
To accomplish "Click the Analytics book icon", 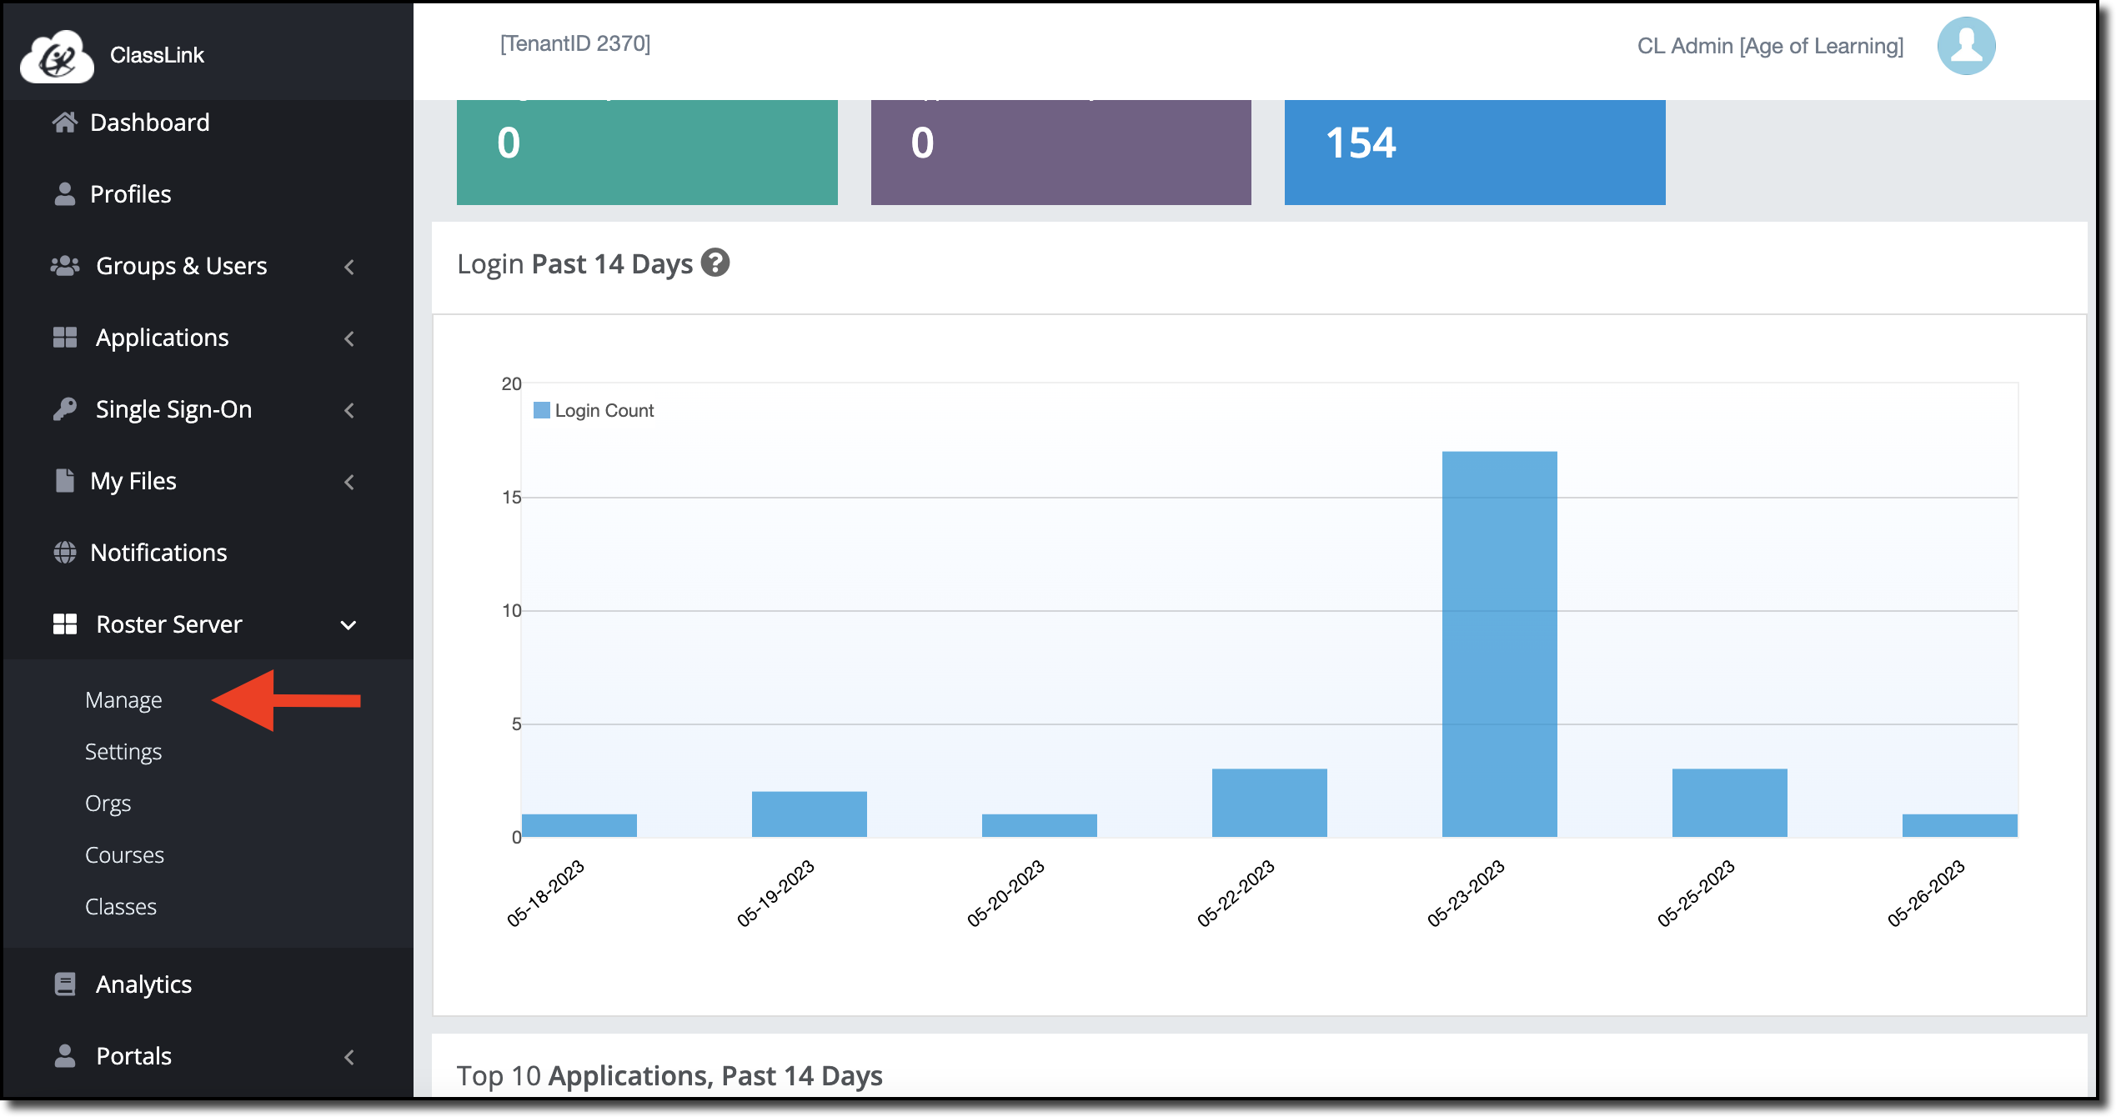I will click(65, 984).
